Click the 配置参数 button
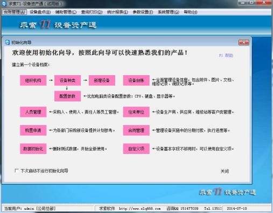The image size is (273, 213). tap(67, 96)
